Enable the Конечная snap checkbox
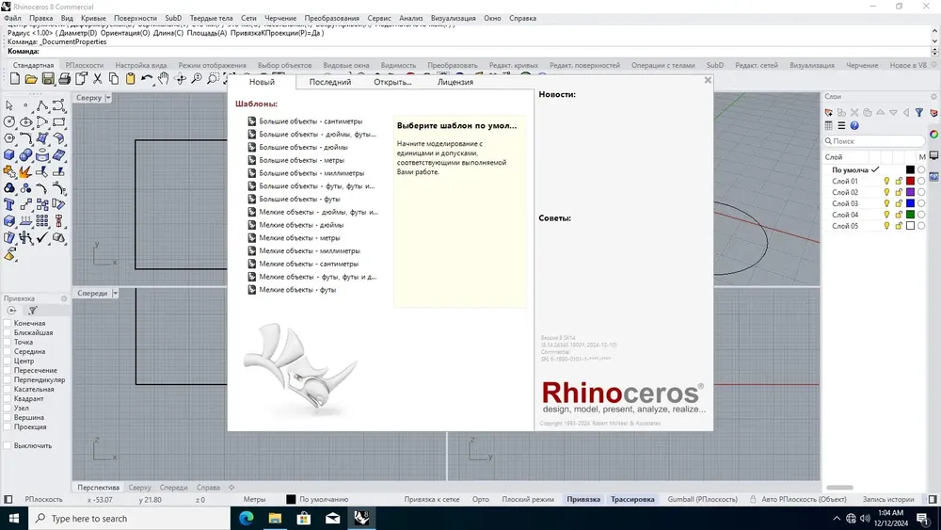The height and width of the screenshot is (530, 941). click(8, 323)
